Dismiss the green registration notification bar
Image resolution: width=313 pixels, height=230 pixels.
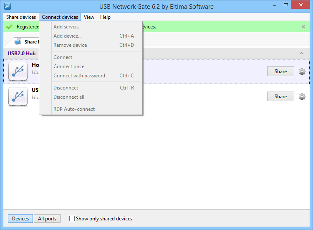(303, 27)
